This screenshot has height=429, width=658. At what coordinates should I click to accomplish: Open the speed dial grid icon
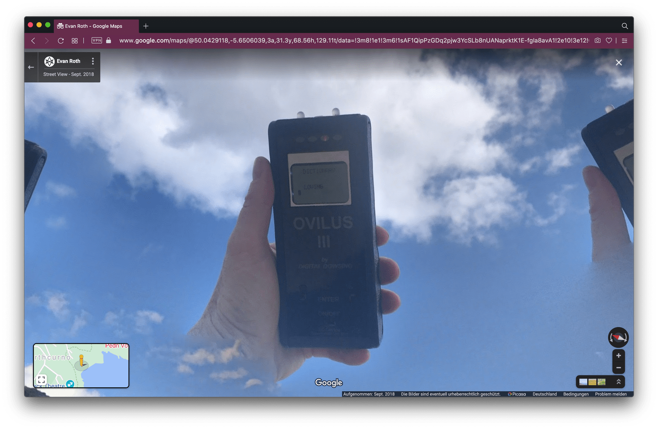pyautogui.click(x=75, y=40)
